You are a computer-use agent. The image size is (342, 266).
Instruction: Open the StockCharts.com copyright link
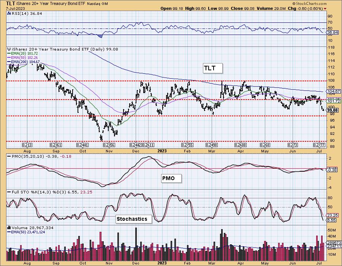click(x=309, y=3)
